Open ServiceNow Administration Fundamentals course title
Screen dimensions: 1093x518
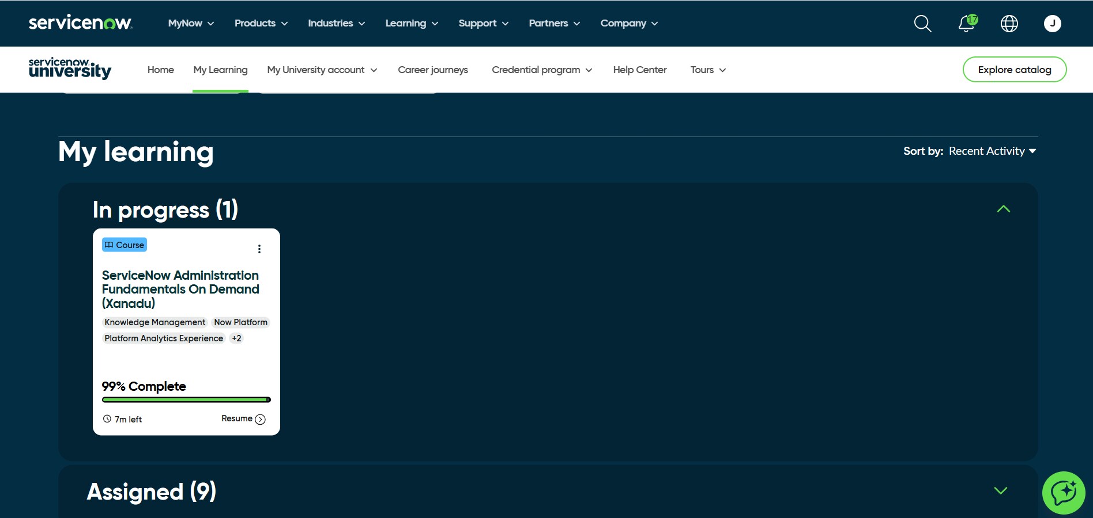(x=180, y=290)
